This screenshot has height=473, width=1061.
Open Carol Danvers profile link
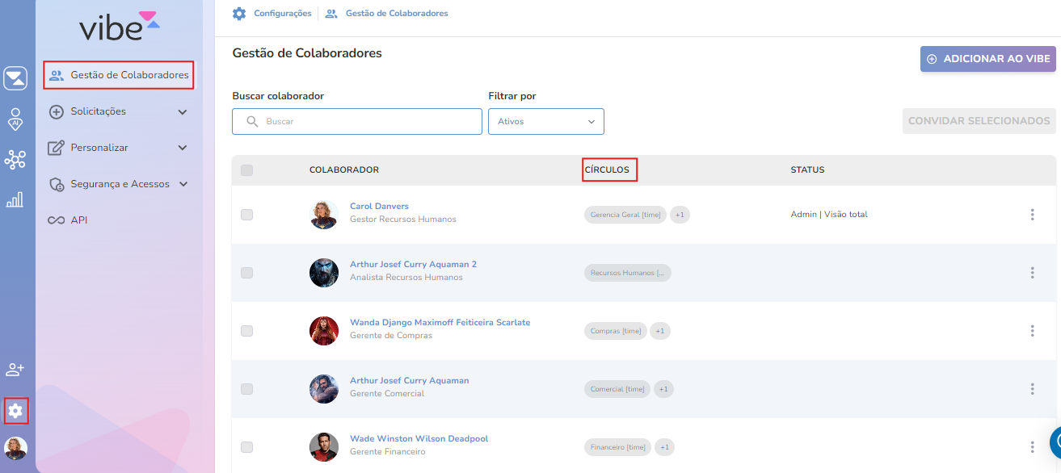click(379, 207)
